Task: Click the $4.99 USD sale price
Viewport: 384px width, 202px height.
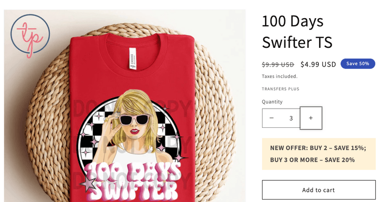Action: click(x=318, y=65)
